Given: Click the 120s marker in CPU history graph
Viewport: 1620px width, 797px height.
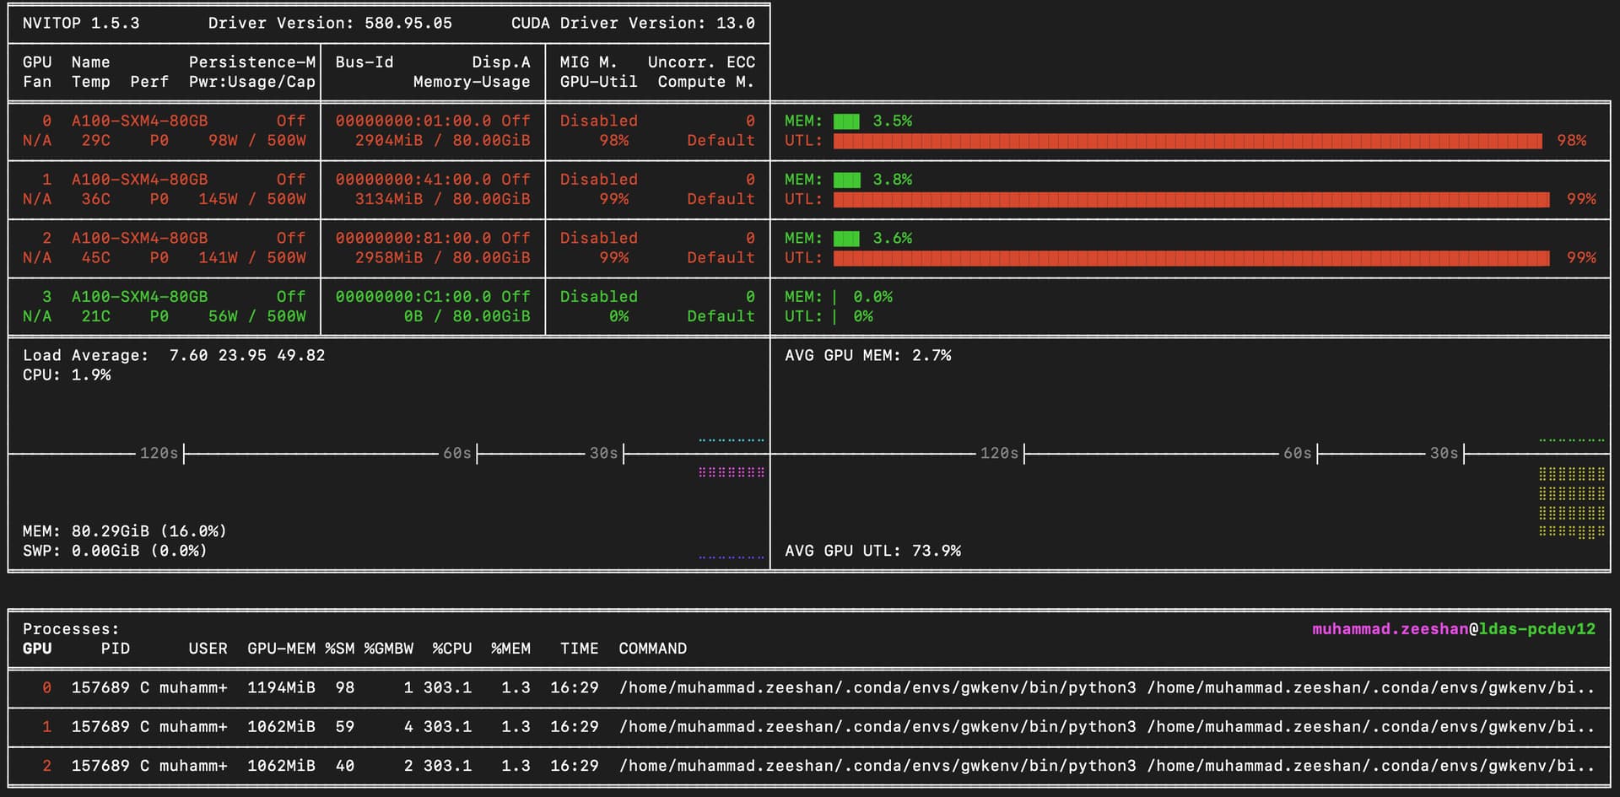Looking at the screenshot, I should [x=159, y=454].
